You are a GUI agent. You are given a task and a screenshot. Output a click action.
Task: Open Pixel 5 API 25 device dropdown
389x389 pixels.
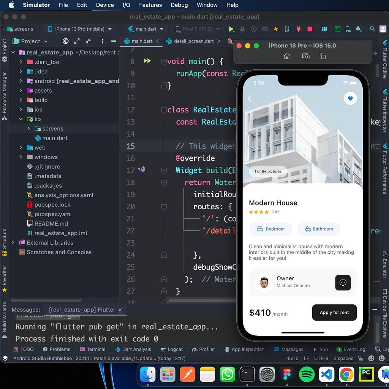tap(198, 29)
